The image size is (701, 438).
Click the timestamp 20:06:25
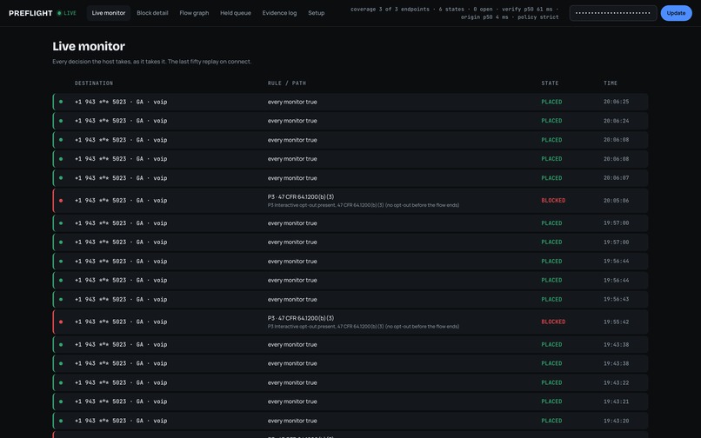point(616,102)
